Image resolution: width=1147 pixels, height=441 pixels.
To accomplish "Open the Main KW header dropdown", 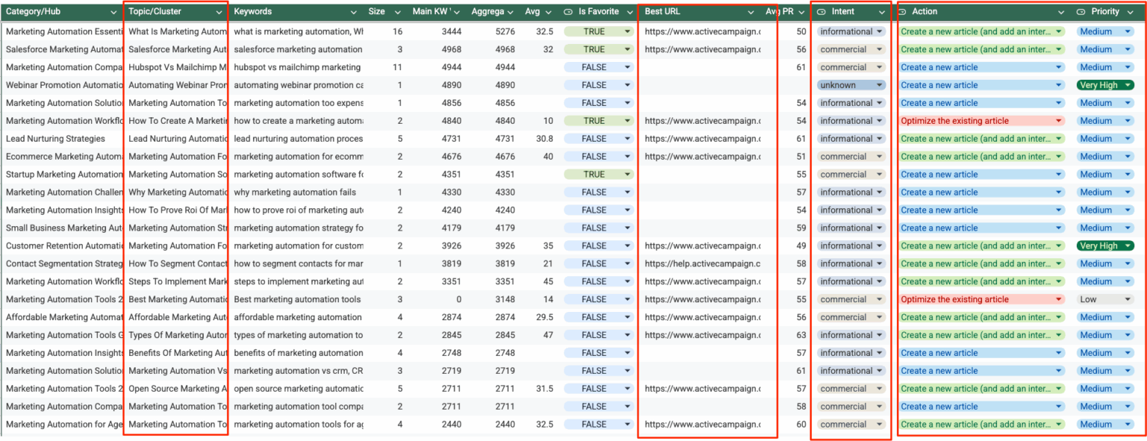I will point(456,11).
